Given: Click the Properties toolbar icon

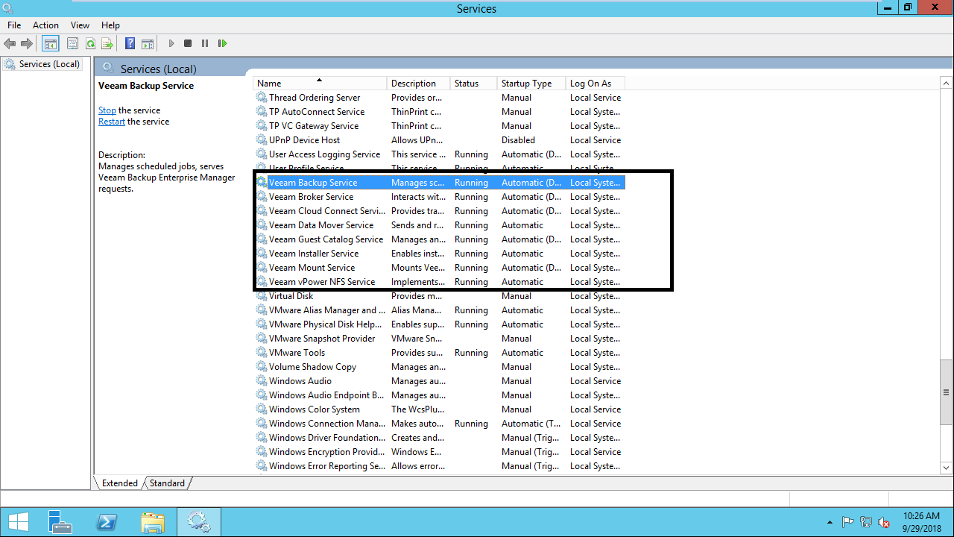Looking at the screenshot, I should [73, 44].
